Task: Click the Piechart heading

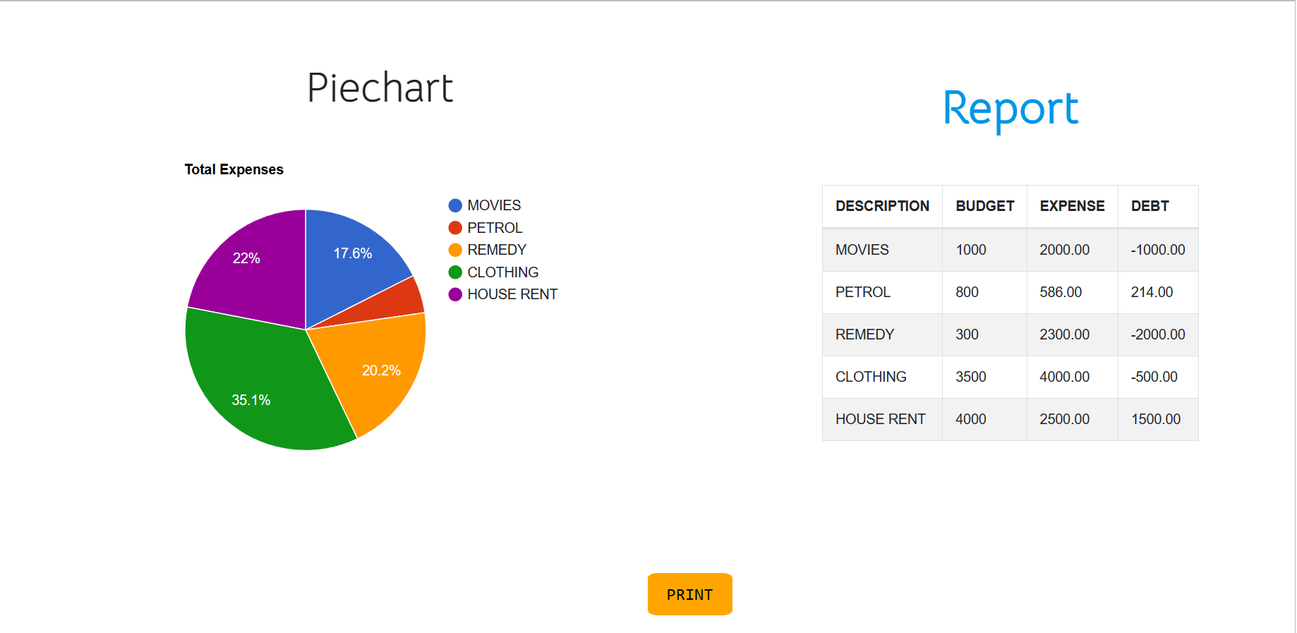Action: [x=380, y=88]
